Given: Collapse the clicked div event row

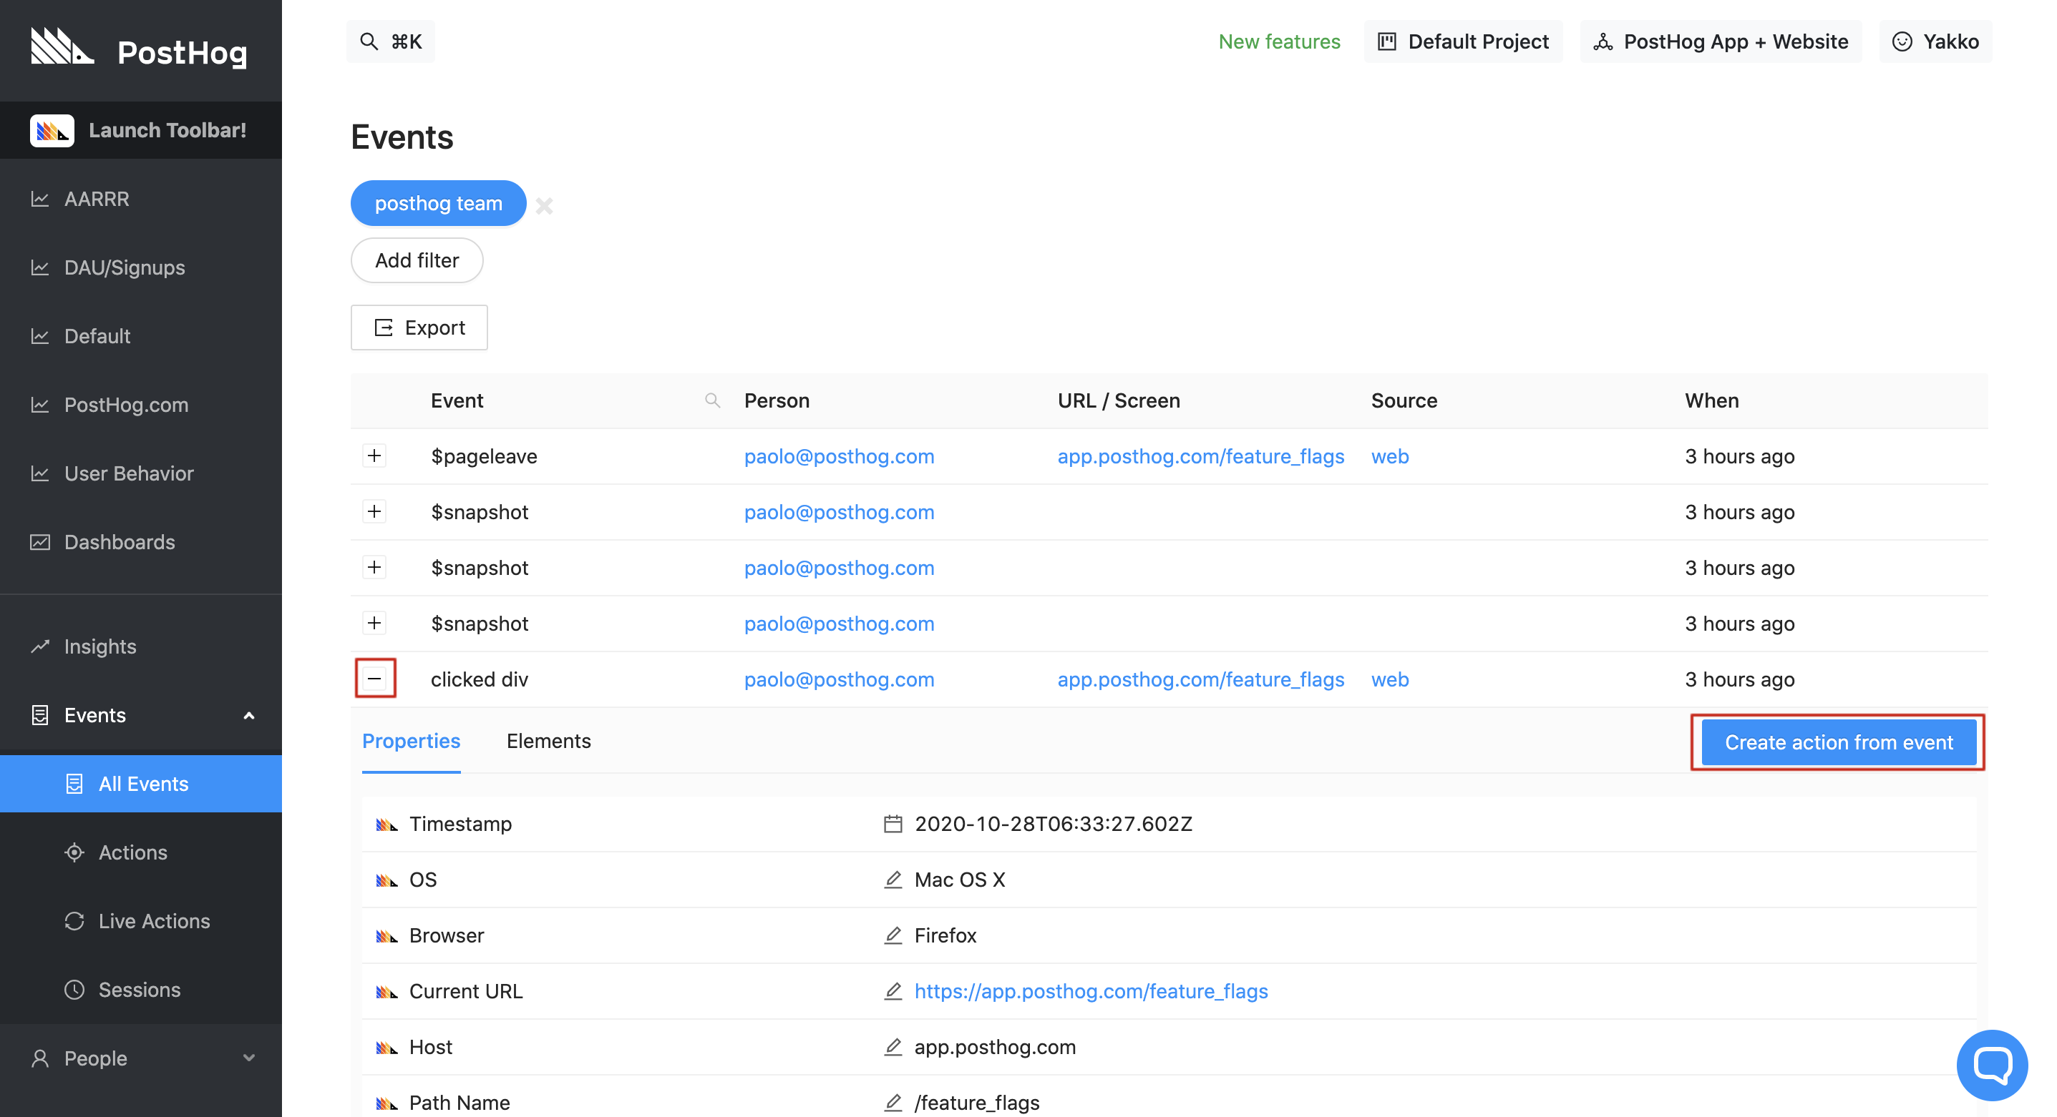Looking at the screenshot, I should pos(374,679).
